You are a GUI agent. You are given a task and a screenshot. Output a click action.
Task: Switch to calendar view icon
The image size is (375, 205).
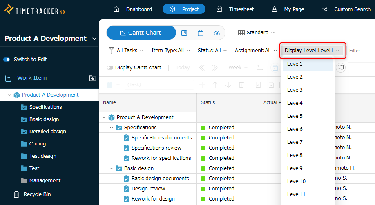coord(201,33)
